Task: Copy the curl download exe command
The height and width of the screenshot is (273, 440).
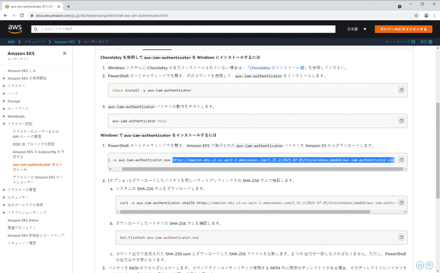Action: pyautogui.click(x=401, y=160)
